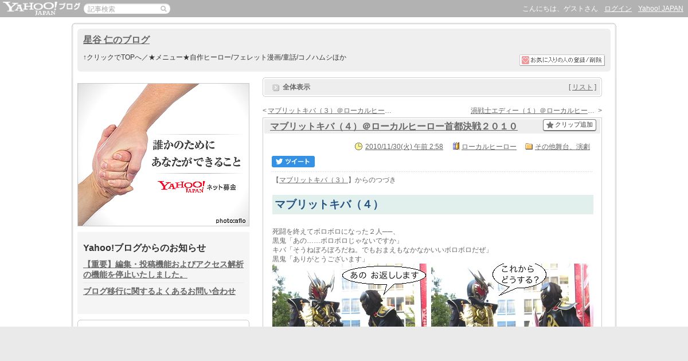Open the 星谷 仁のブログ title link
Viewport: 688px width, 361px height.
click(x=116, y=40)
